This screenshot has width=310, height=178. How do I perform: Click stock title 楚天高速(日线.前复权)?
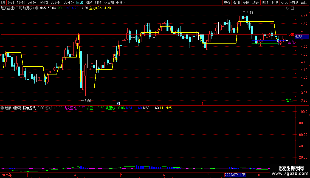17,8
